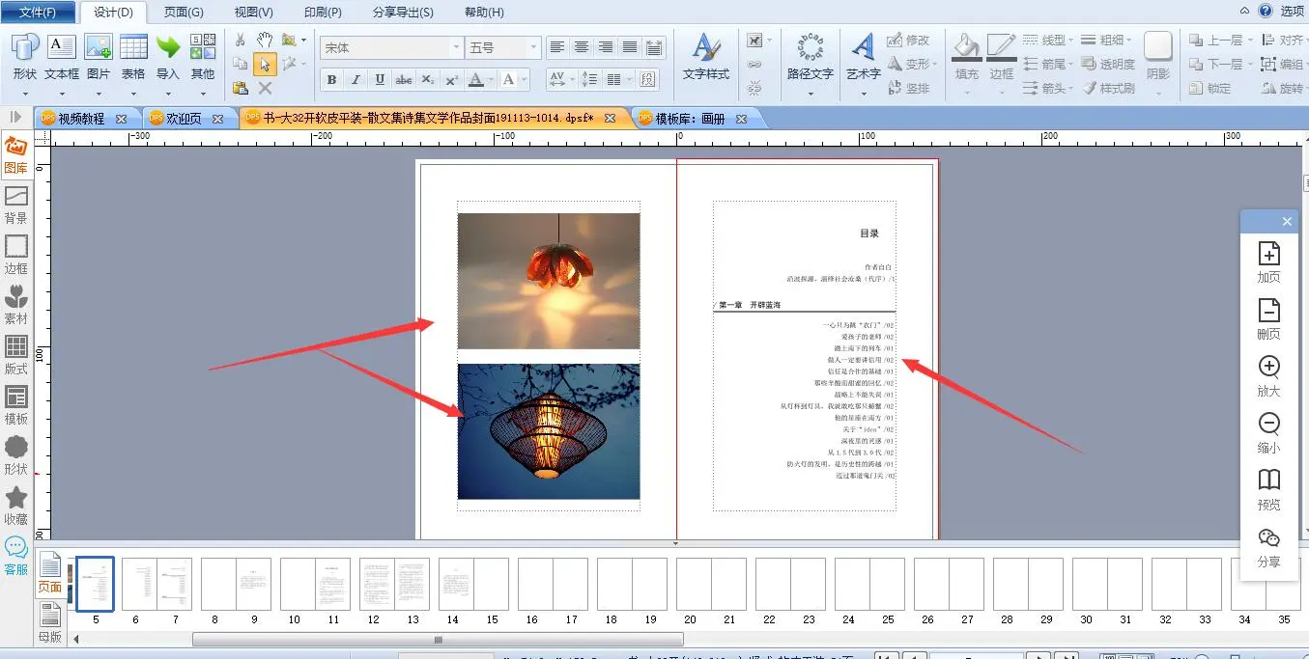1309x659 pixels.
Task: Toggle superscript formatting
Action: (452, 80)
